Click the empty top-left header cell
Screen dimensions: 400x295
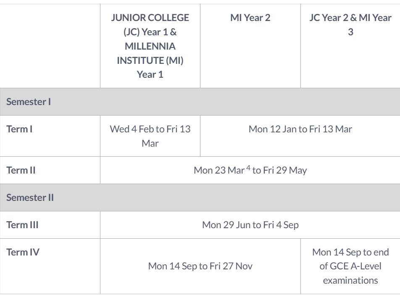pos(50,44)
